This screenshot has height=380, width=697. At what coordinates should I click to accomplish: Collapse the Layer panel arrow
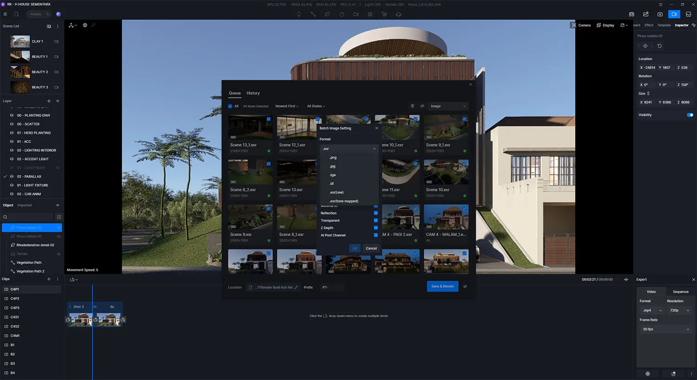(x=58, y=101)
